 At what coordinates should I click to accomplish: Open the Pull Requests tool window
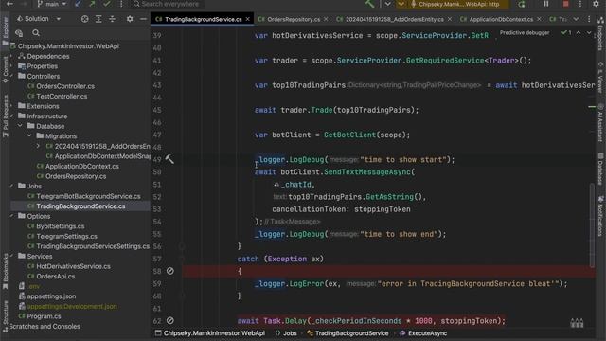[x=5, y=116]
